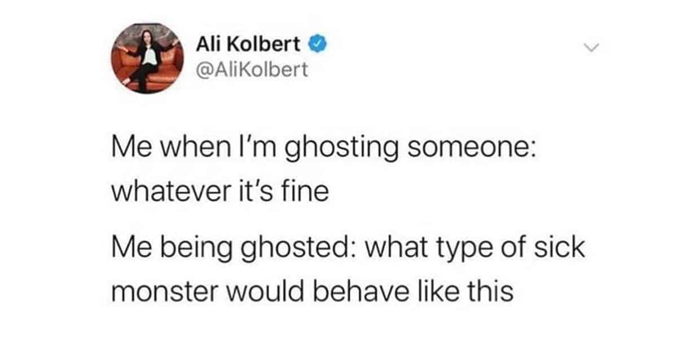
Task: Click the orange couch in the avatar
Action: (x=148, y=68)
